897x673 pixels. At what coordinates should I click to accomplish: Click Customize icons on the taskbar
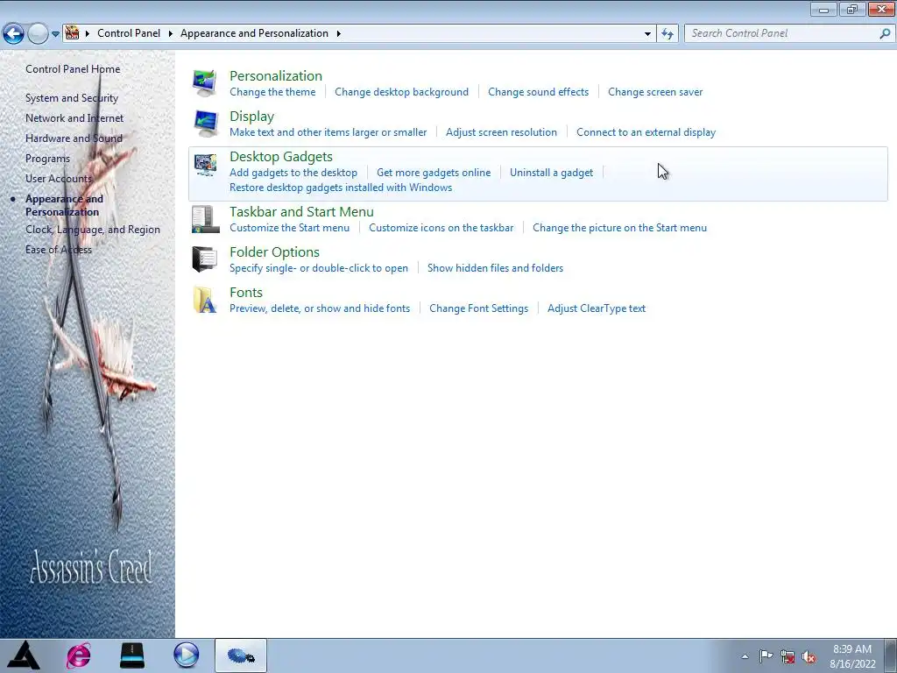click(x=441, y=228)
